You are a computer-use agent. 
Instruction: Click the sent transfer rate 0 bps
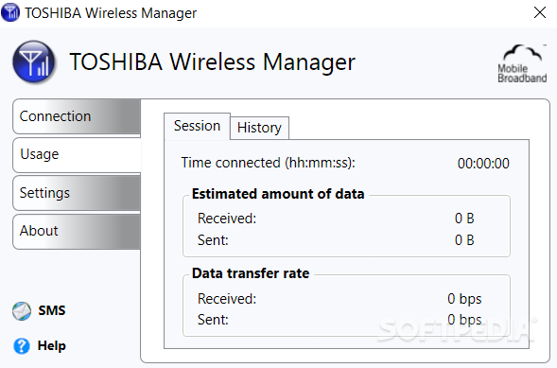point(464,320)
